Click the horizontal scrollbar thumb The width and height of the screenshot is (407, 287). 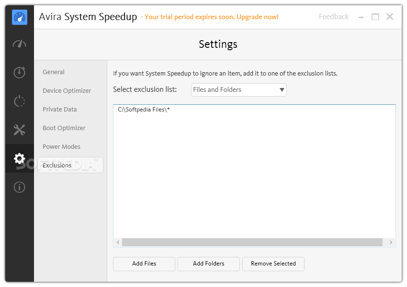(x=252, y=243)
